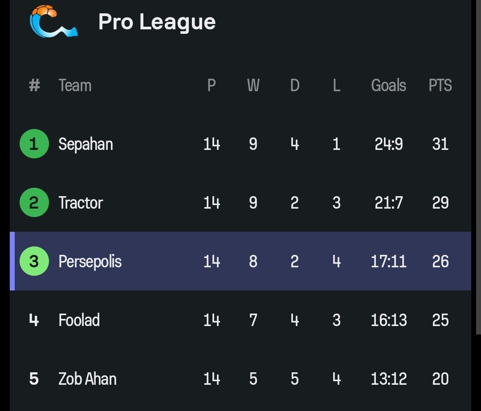This screenshot has height=411, width=481.
Task: Click the W wins column header
Action: [253, 85]
